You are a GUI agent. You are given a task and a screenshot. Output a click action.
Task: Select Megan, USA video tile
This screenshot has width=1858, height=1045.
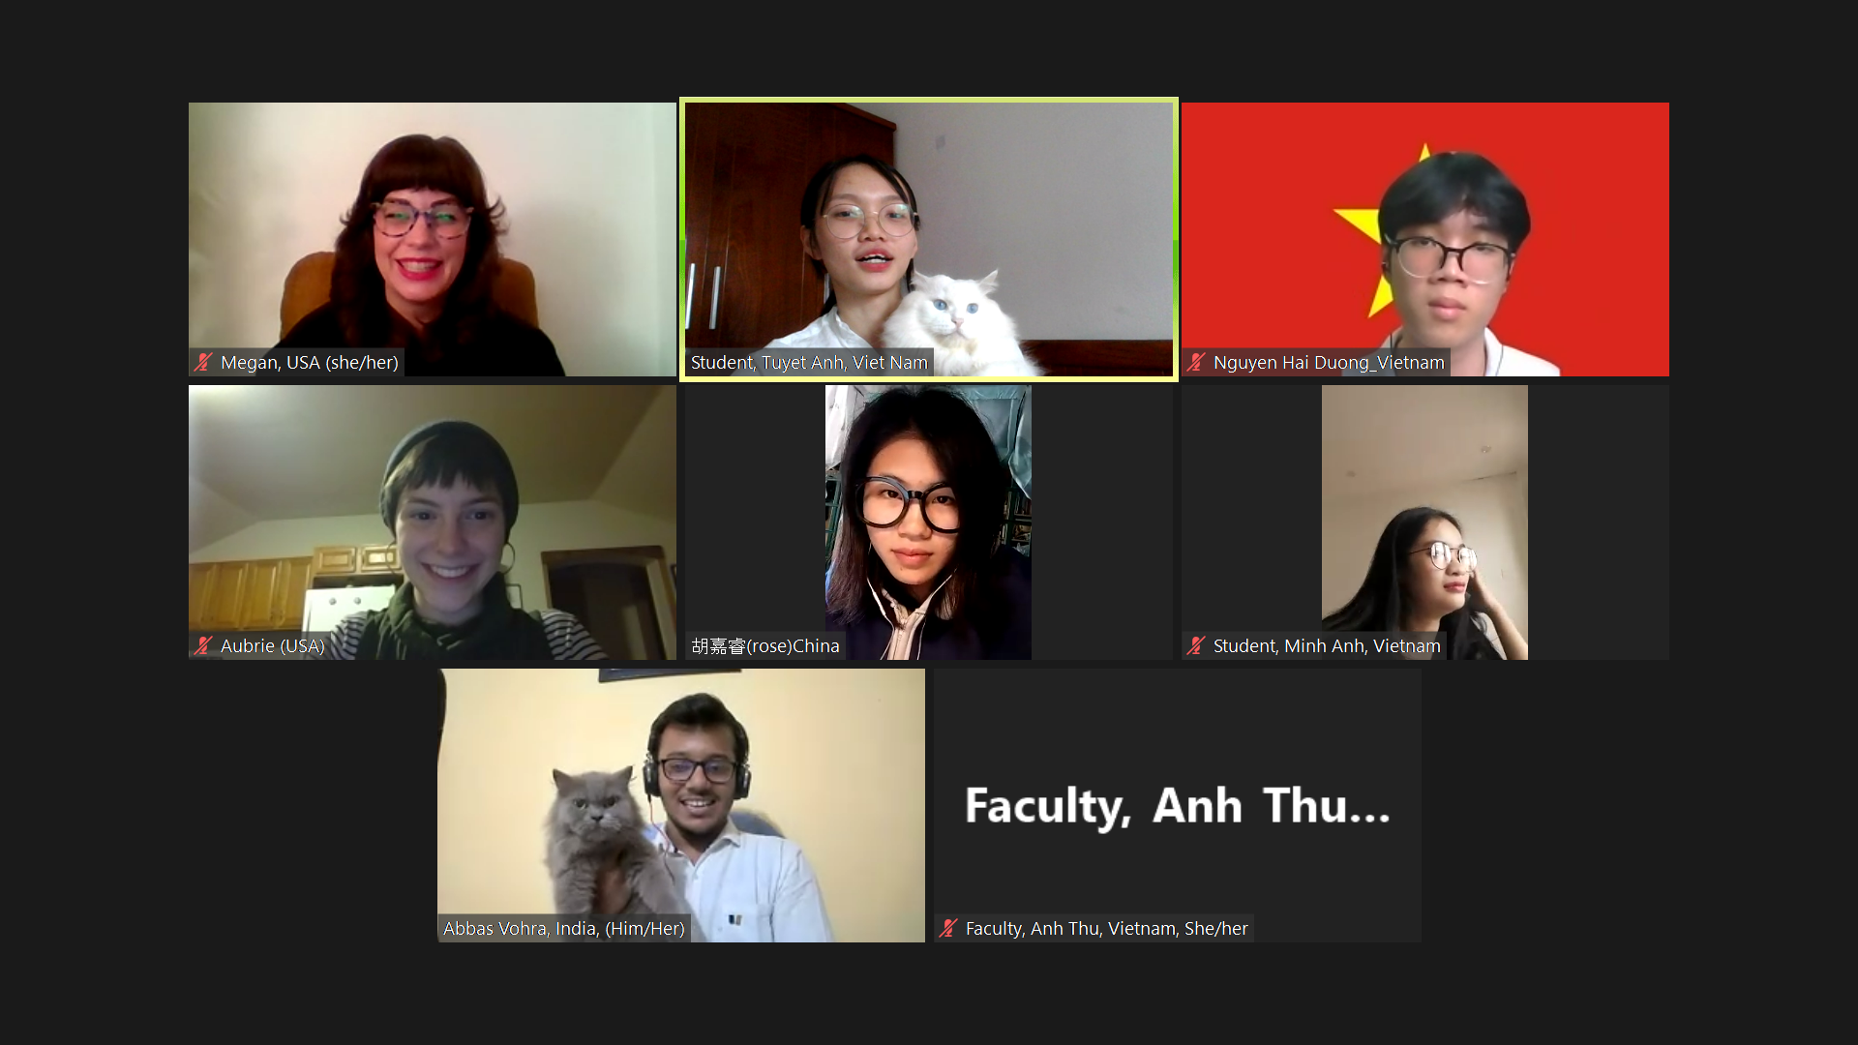433,239
